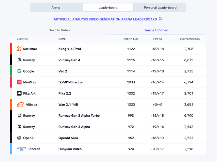The image size is (217, 162).
Task: Click the Veo 2 model name
Action: (x=63, y=71)
